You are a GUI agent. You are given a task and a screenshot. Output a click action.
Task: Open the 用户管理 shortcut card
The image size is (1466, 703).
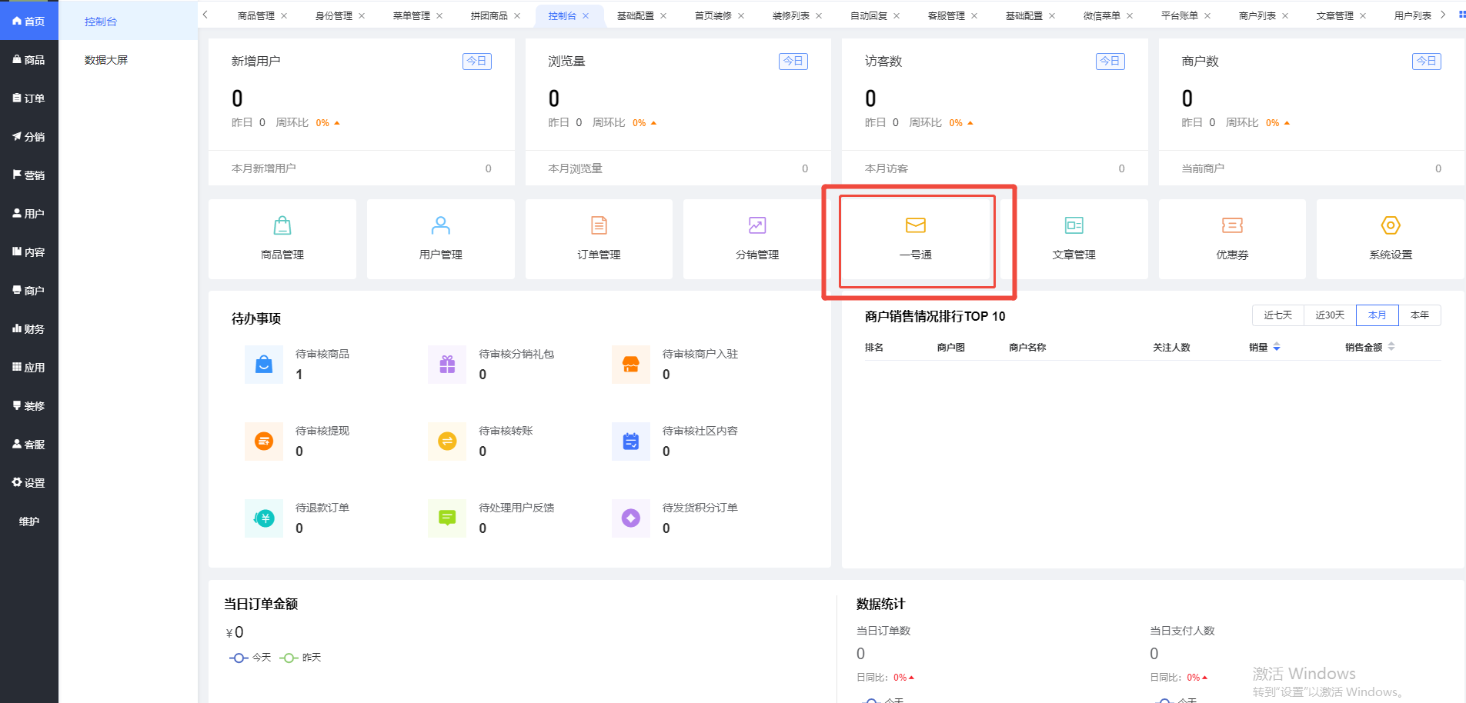pyautogui.click(x=441, y=239)
